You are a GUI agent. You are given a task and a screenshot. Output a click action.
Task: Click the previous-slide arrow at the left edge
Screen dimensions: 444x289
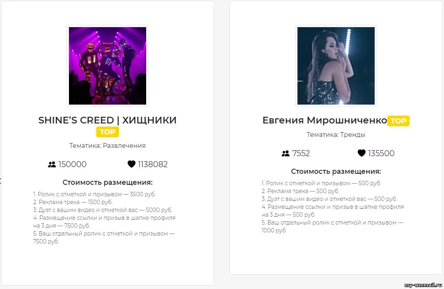point(1,181)
